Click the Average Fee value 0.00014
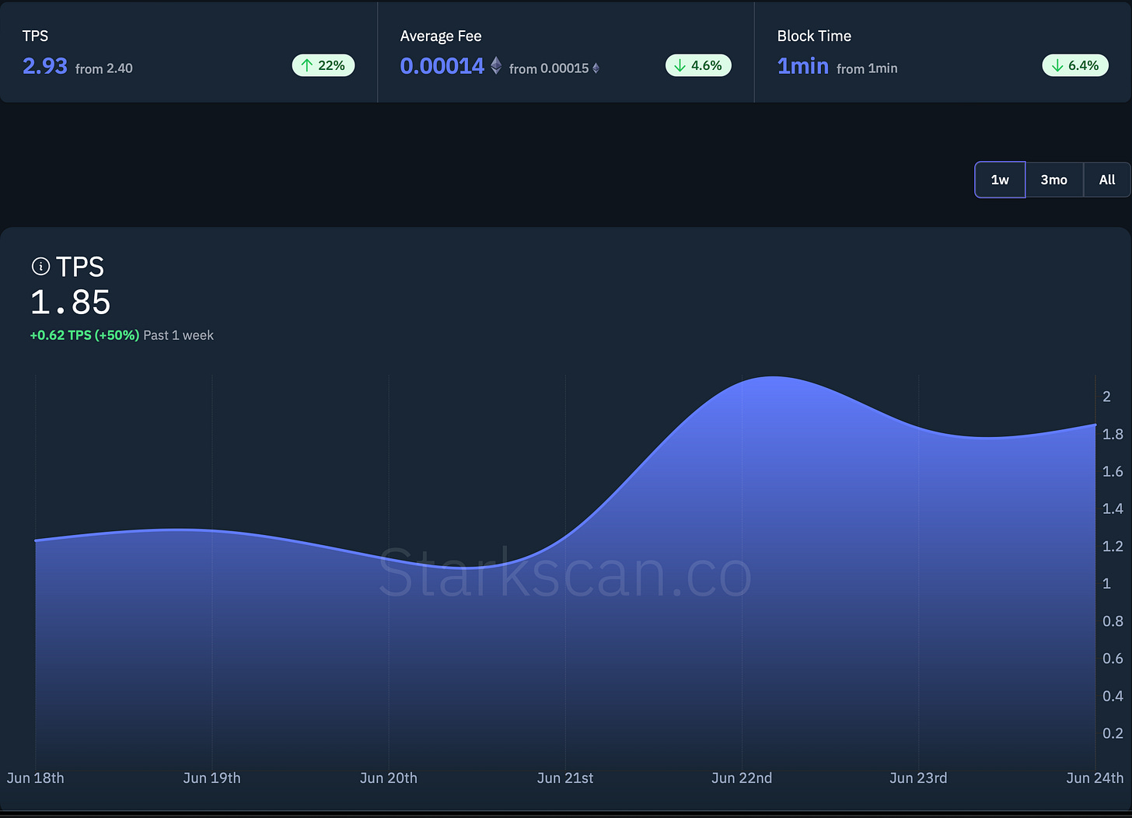The image size is (1132, 818). pos(442,66)
